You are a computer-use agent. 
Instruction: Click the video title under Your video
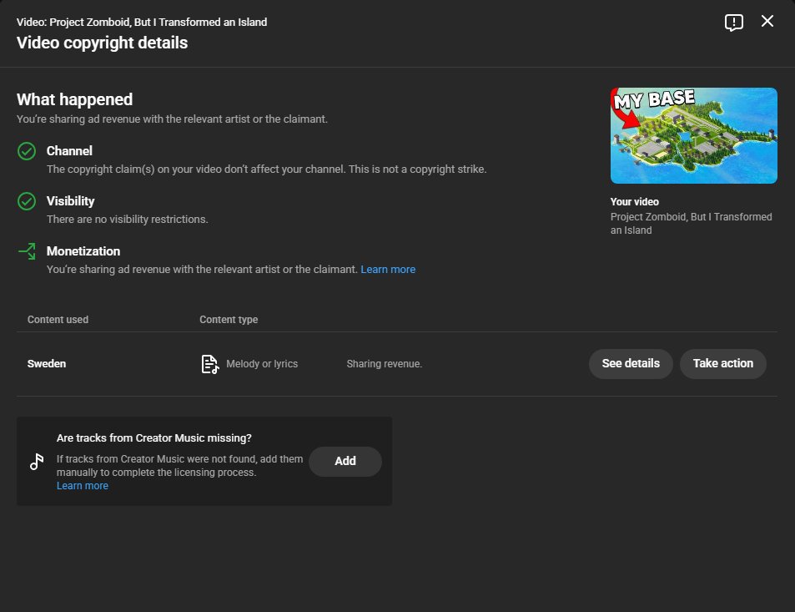[691, 223]
